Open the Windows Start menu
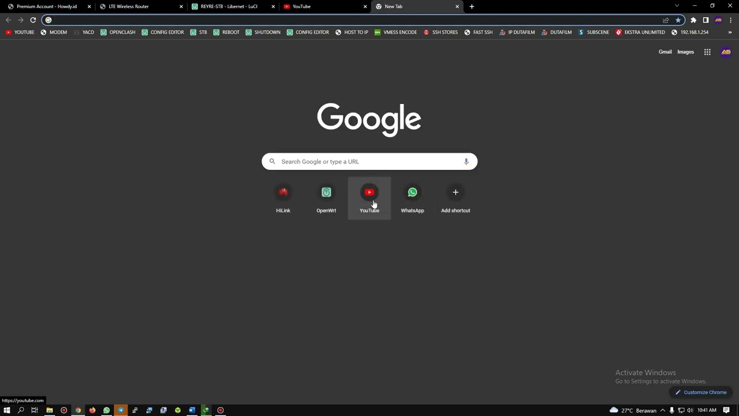 (x=7, y=410)
